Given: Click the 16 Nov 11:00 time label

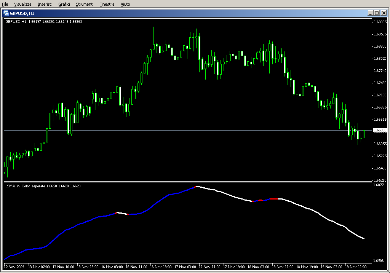Looking at the screenshot, I should click(136, 267).
